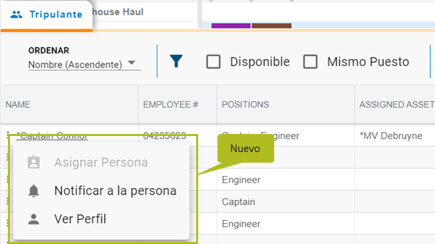The width and height of the screenshot is (435, 244).
Task: Select the purple timeline block
Action: [231, 26]
